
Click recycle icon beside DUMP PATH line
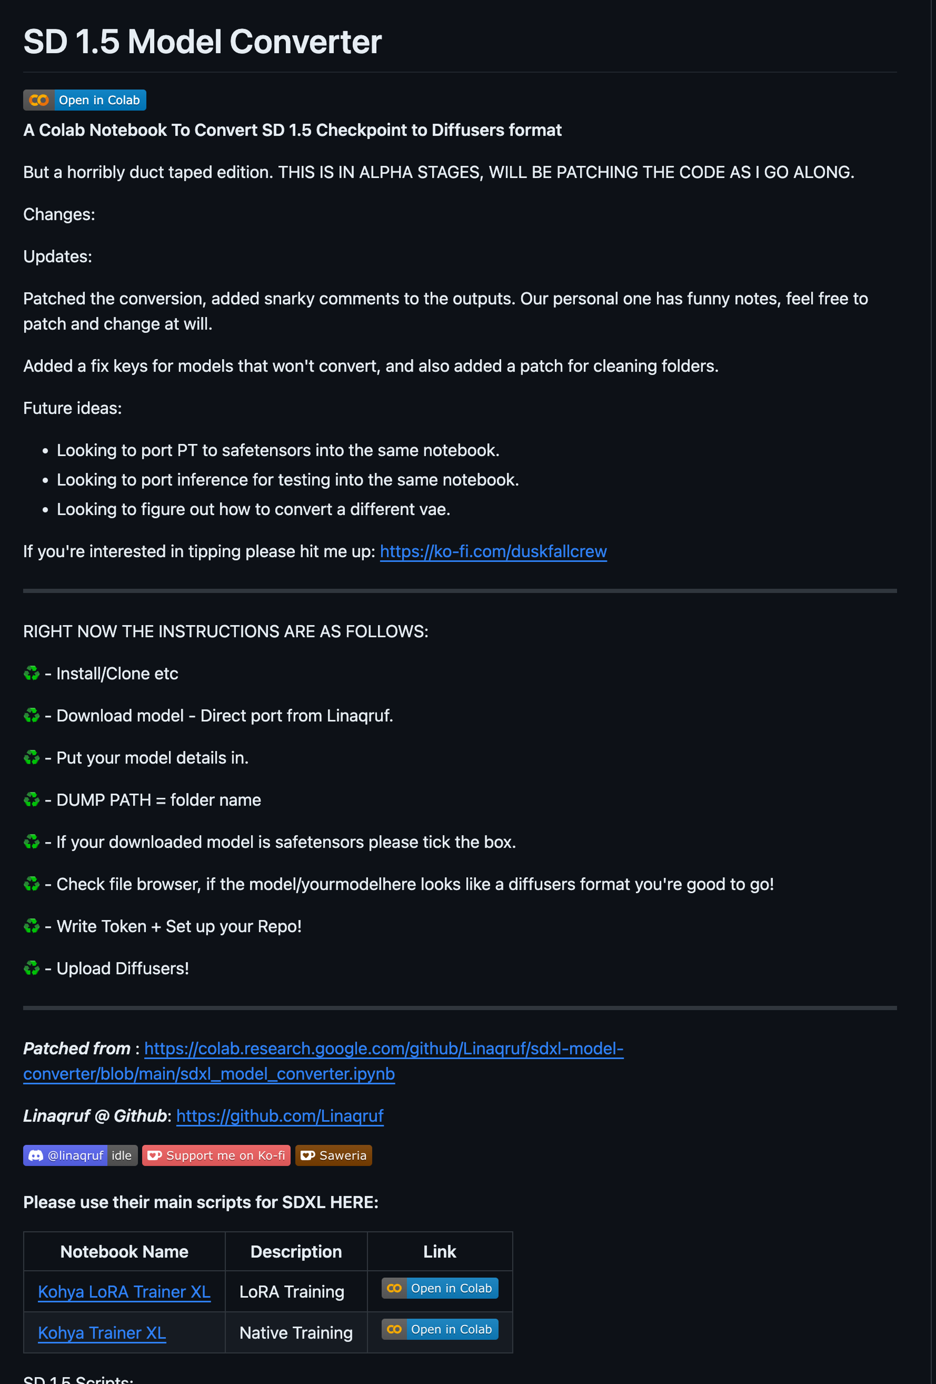[x=31, y=800]
